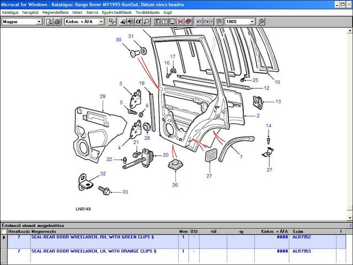
Task: Open the 100% zoom dropdown
Action: tap(252, 22)
